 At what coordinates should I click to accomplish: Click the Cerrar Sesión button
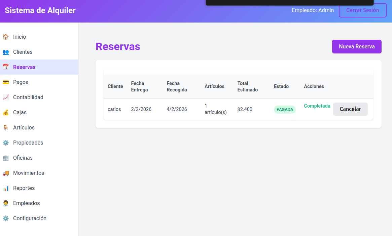click(362, 10)
